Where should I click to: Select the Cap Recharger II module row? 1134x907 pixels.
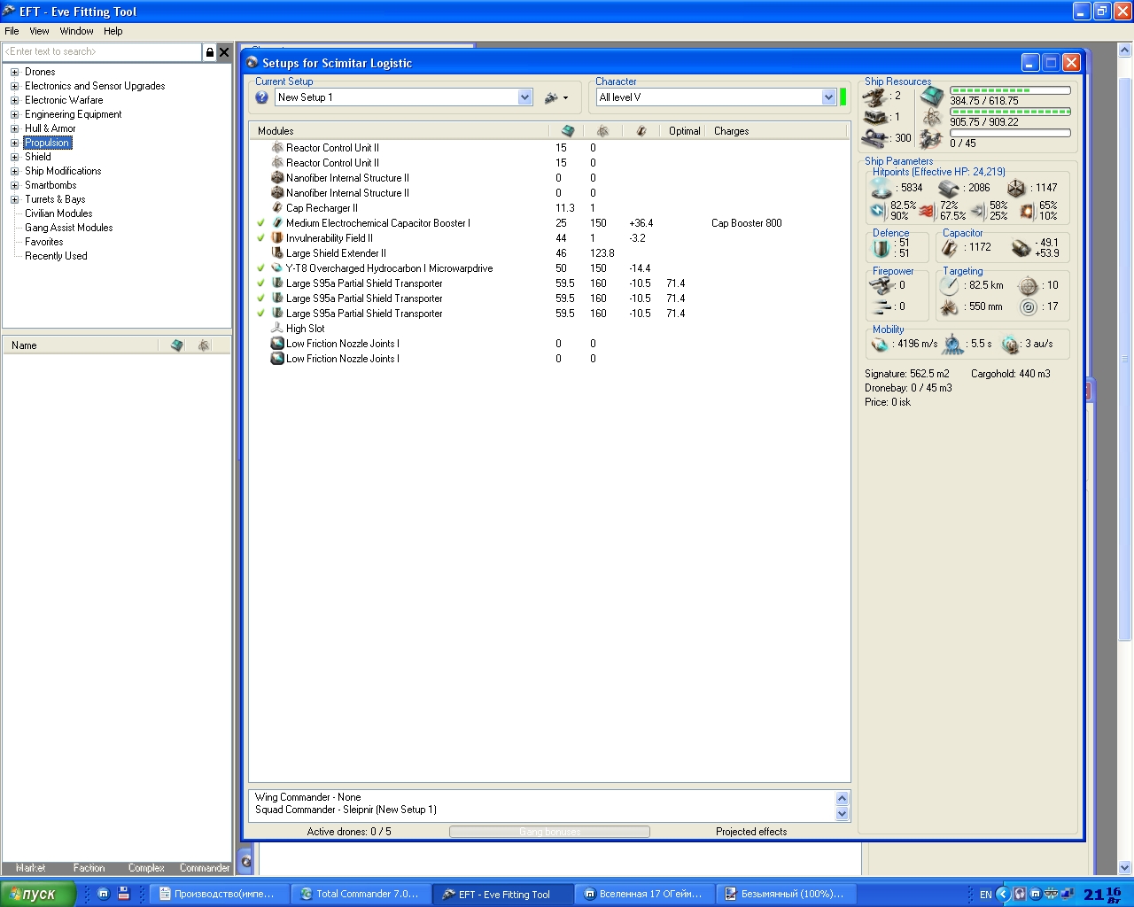549,208
